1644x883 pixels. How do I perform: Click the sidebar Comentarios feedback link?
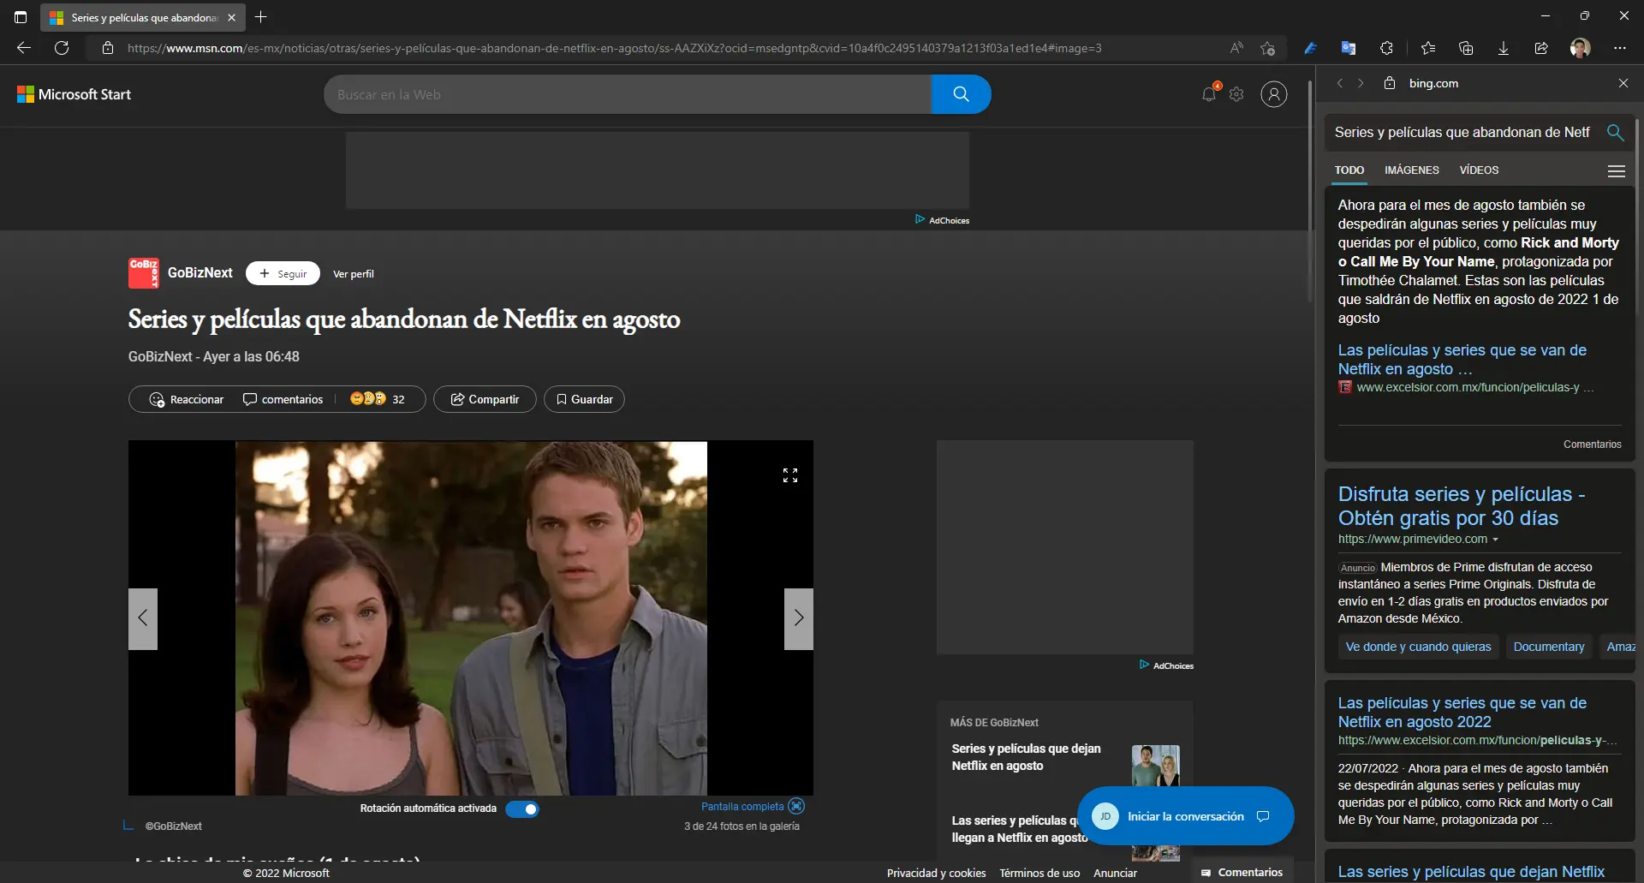pos(1592,444)
